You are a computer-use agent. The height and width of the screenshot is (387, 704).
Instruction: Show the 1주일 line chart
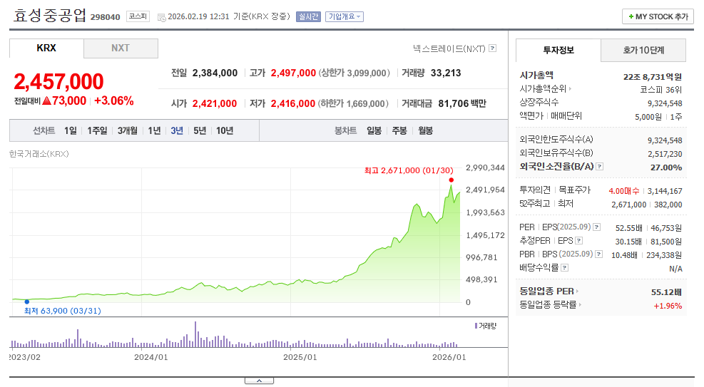(97, 130)
